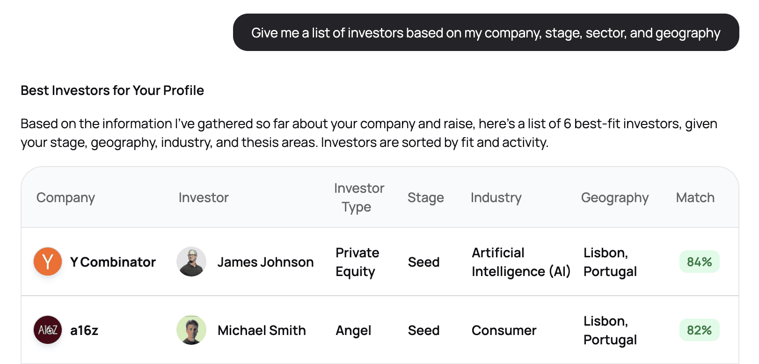759x364 pixels.
Task: Click the Industry column header
Action: coord(496,197)
